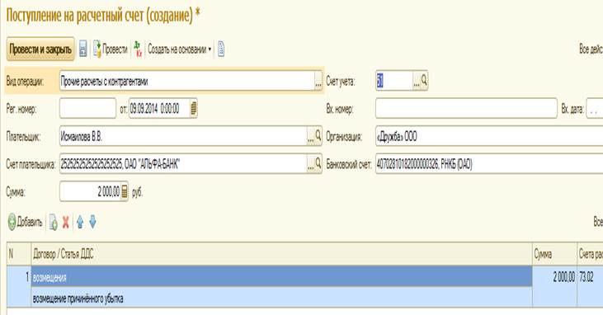Image resolution: width=603 pixels, height=315 pixels.
Task: Click the "Банковский счет" field with РНКБ (ОАО)
Action: pyautogui.click(x=489, y=164)
